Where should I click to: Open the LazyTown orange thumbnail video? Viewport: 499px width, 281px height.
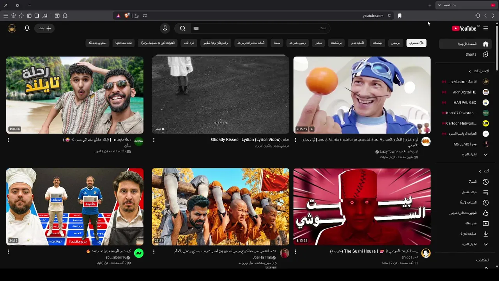(x=362, y=95)
